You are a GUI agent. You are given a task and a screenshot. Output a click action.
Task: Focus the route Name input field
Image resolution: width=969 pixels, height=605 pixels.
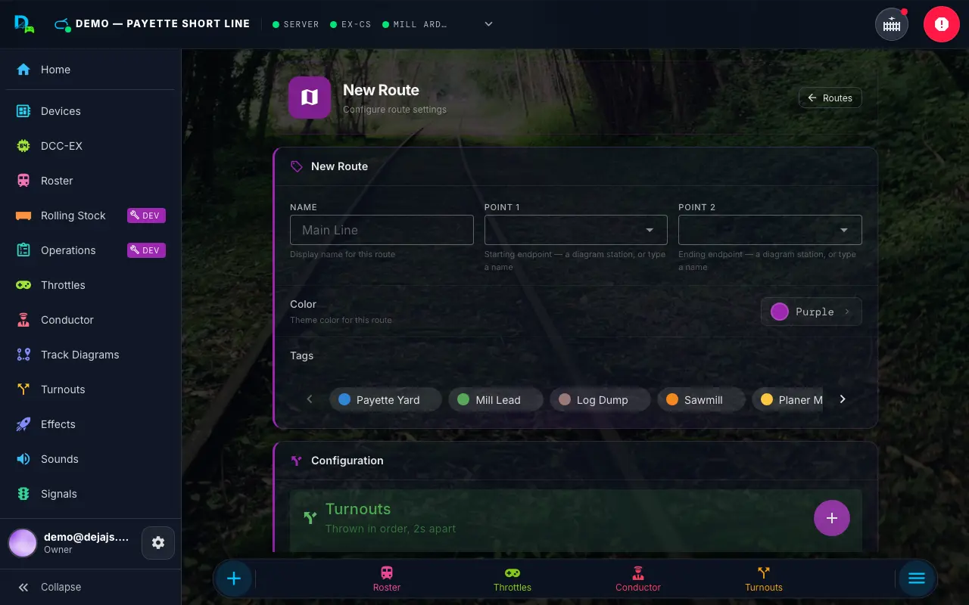coord(382,230)
